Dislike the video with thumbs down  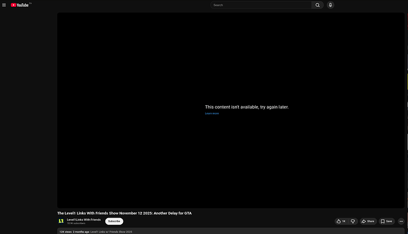pos(353,221)
